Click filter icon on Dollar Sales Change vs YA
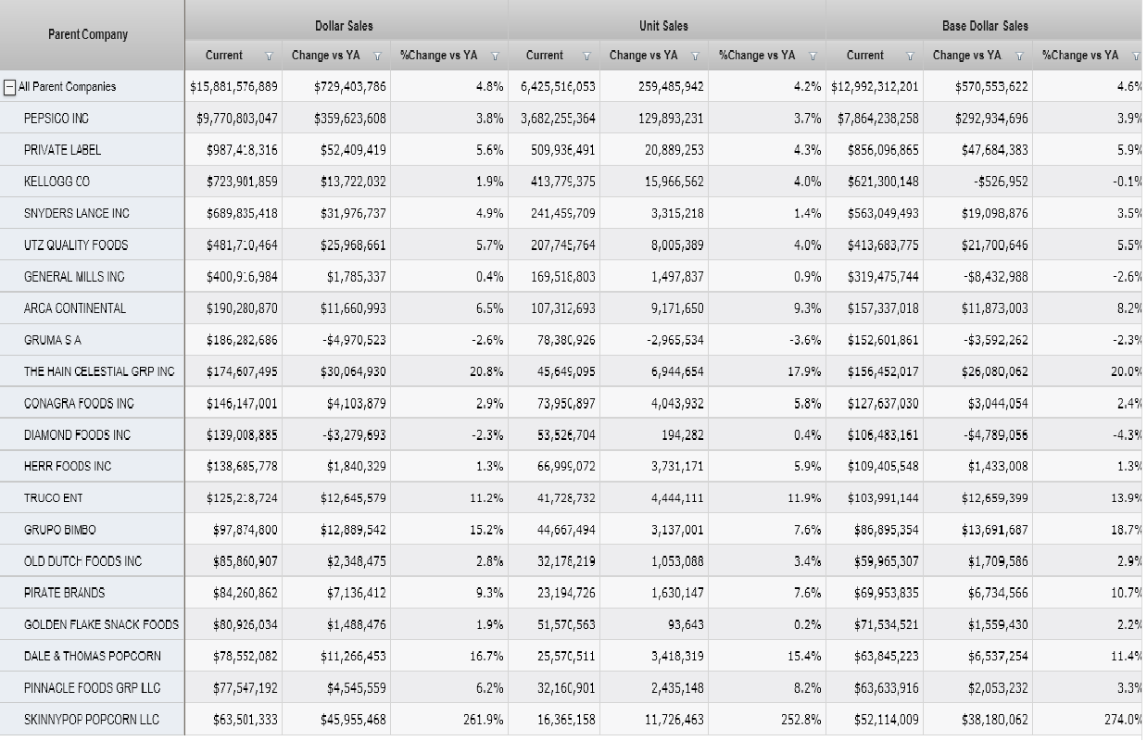 point(378,57)
